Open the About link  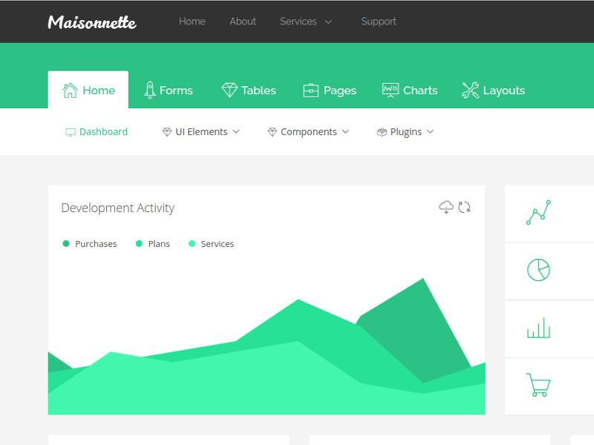click(x=243, y=22)
